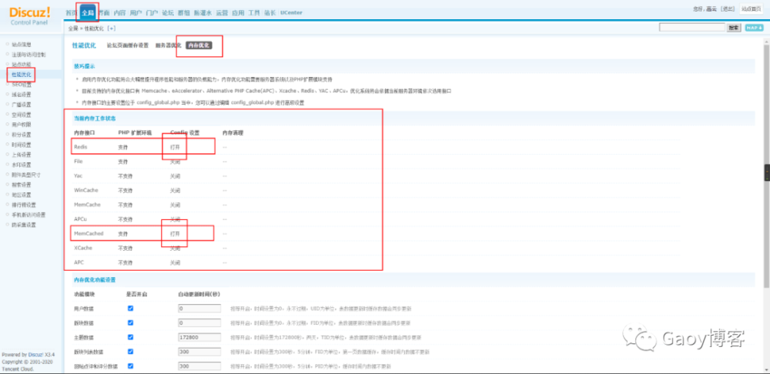Open 空间设置 in the sidebar
The height and width of the screenshot is (374, 770).
[21, 115]
